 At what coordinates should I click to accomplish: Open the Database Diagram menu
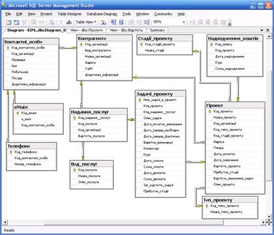(102, 14)
